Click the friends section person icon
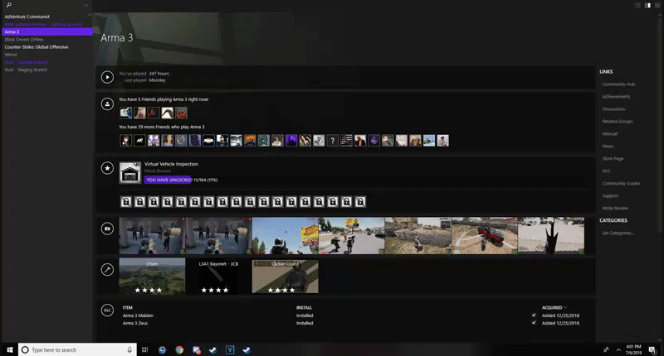The height and width of the screenshot is (356, 664). click(107, 103)
